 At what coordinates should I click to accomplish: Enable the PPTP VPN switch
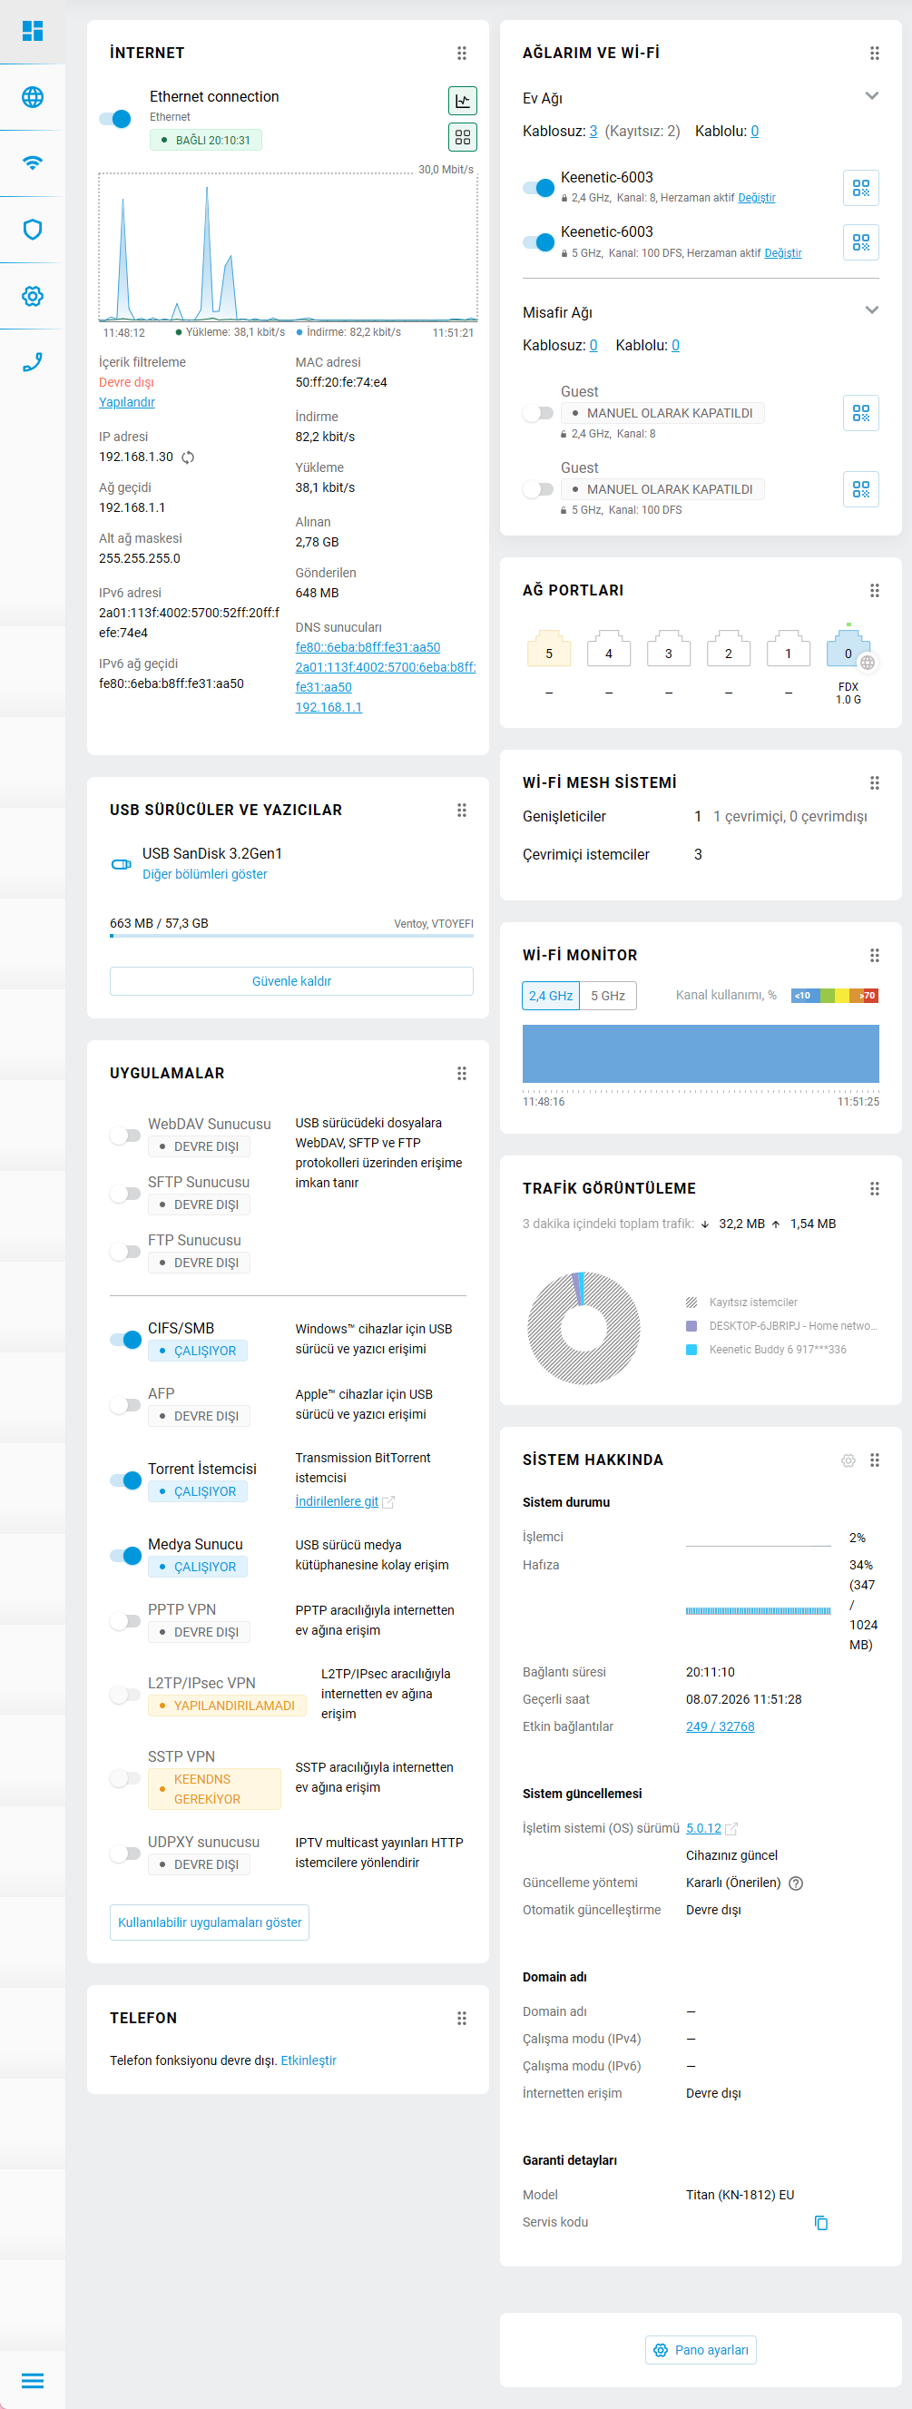[125, 1620]
